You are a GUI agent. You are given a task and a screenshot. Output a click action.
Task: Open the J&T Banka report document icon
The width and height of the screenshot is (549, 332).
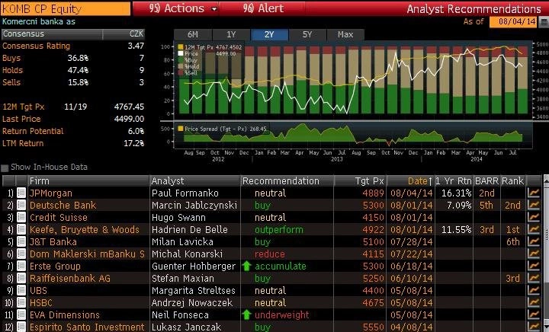pyautogui.click(x=21, y=242)
